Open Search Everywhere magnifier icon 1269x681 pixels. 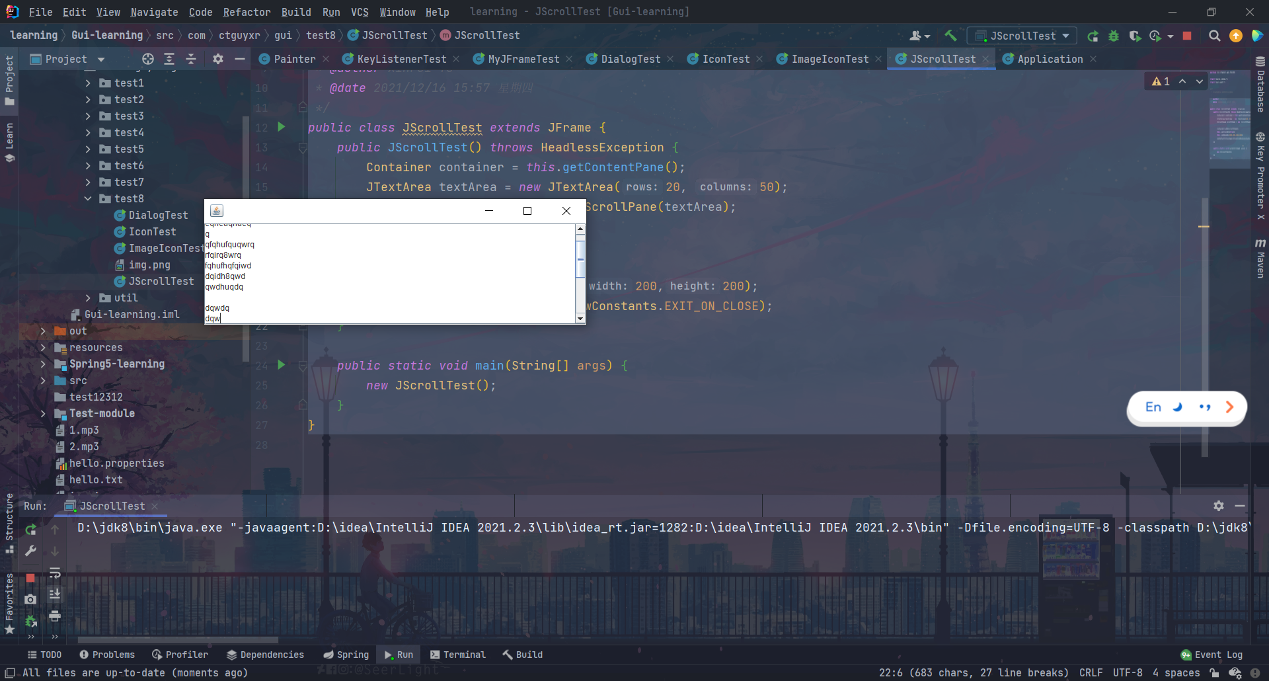point(1214,36)
